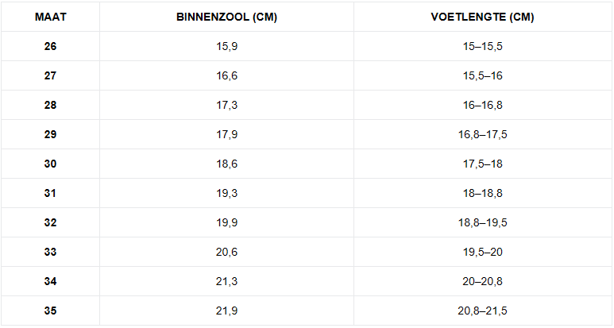This screenshot has width=614, height=328.
Task: Click the BINNENZOOL (CM) column header
Action: pos(226,17)
